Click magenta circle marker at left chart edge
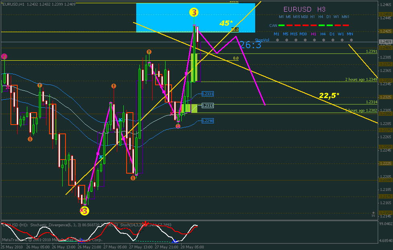Screen dimensions: 393x250 [4, 56]
